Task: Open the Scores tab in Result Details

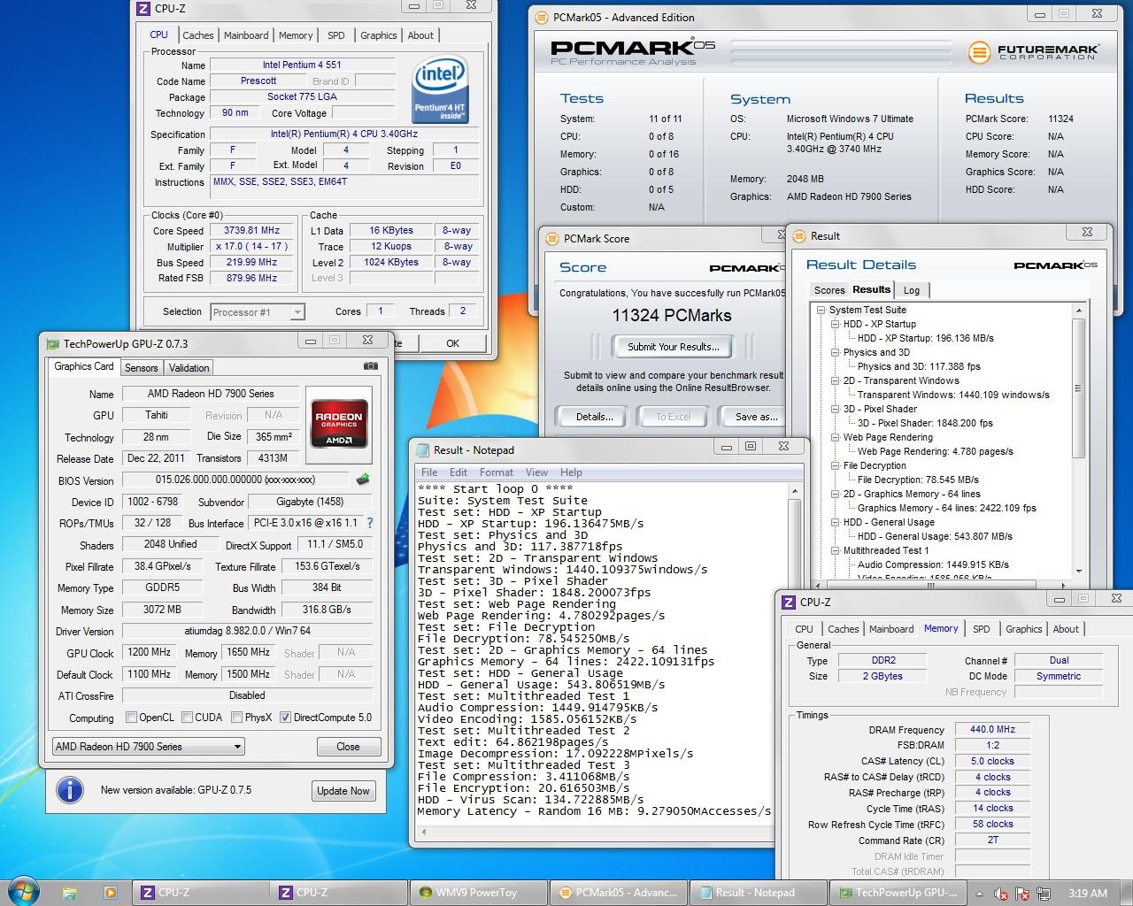Action: point(829,290)
